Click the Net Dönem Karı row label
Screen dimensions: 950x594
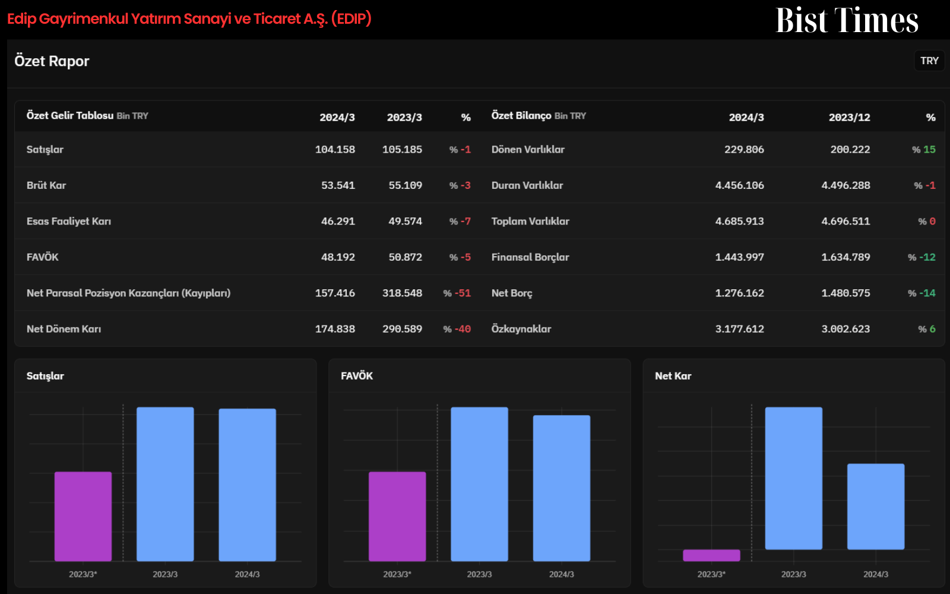(64, 329)
